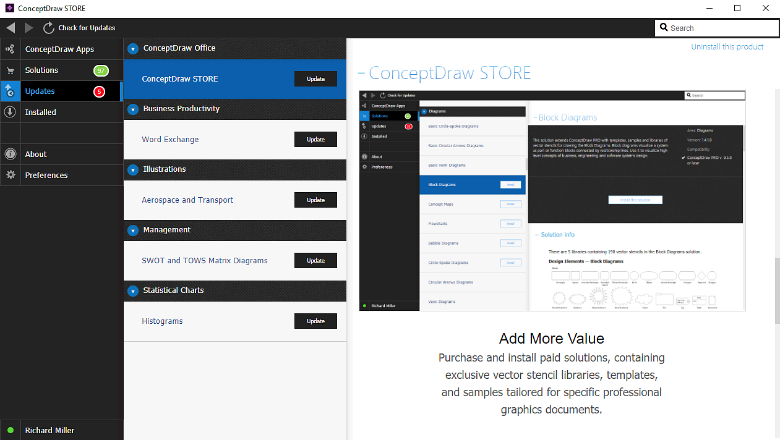Click the search magnifier icon
Screen dimensions: 780x440
tap(664, 28)
